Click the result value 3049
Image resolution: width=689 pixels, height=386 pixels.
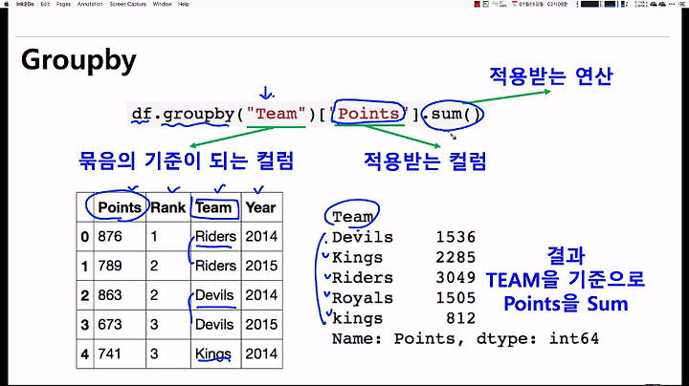coord(456,278)
